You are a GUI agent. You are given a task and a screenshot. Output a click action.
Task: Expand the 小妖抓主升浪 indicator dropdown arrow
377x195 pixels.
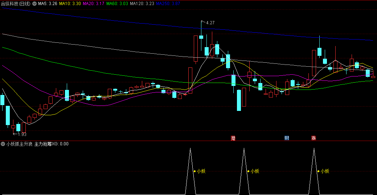(3, 144)
